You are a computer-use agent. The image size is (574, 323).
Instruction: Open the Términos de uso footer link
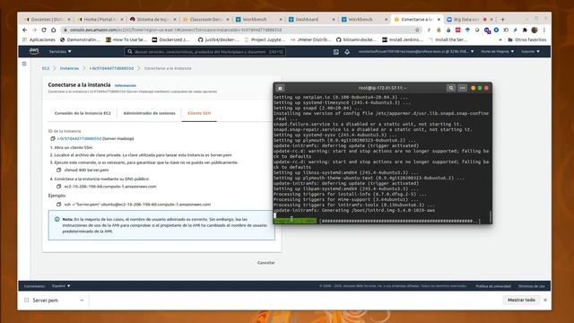(x=532, y=286)
